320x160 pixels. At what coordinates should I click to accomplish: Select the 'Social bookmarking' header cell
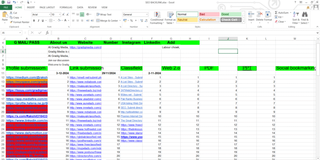point(295,68)
